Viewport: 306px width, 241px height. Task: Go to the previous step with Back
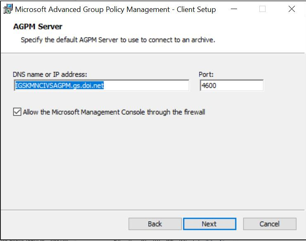[155, 224]
